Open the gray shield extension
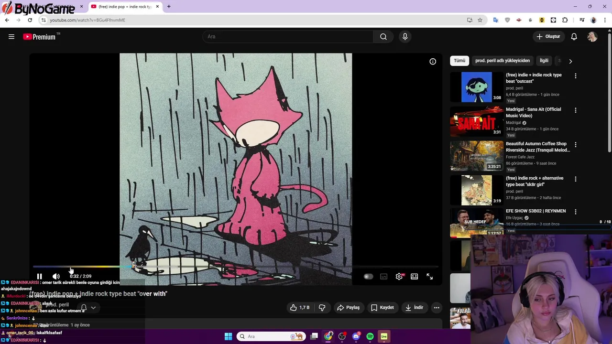This screenshot has width=612, height=344. tap(507, 20)
